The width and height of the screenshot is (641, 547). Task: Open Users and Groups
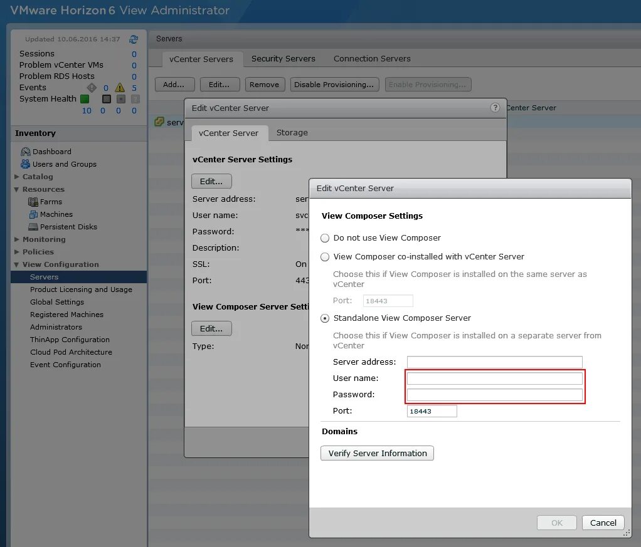(65, 164)
